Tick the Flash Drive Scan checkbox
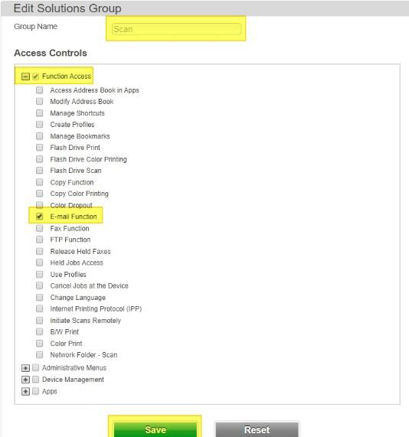The width and height of the screenshot is (409, 437). pos(40,171)
